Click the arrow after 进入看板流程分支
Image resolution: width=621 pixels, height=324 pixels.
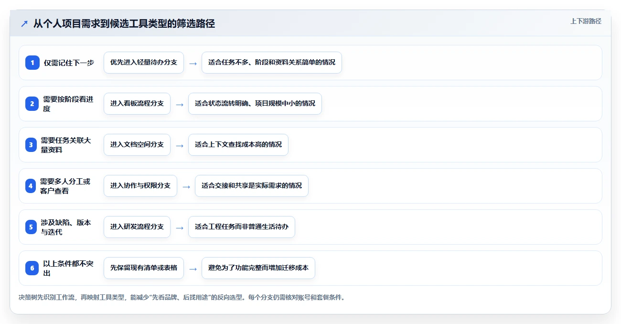180,104
